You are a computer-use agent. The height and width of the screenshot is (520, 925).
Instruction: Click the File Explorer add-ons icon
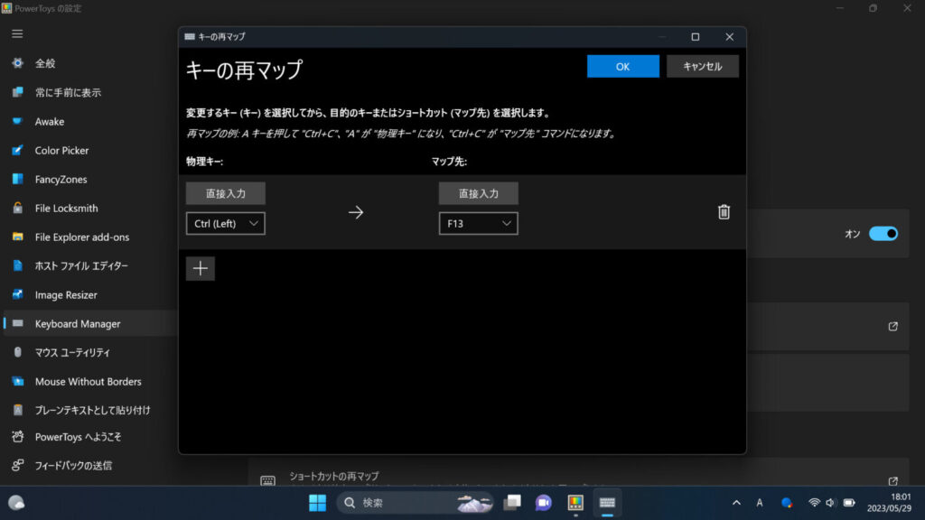click(18, 237)
